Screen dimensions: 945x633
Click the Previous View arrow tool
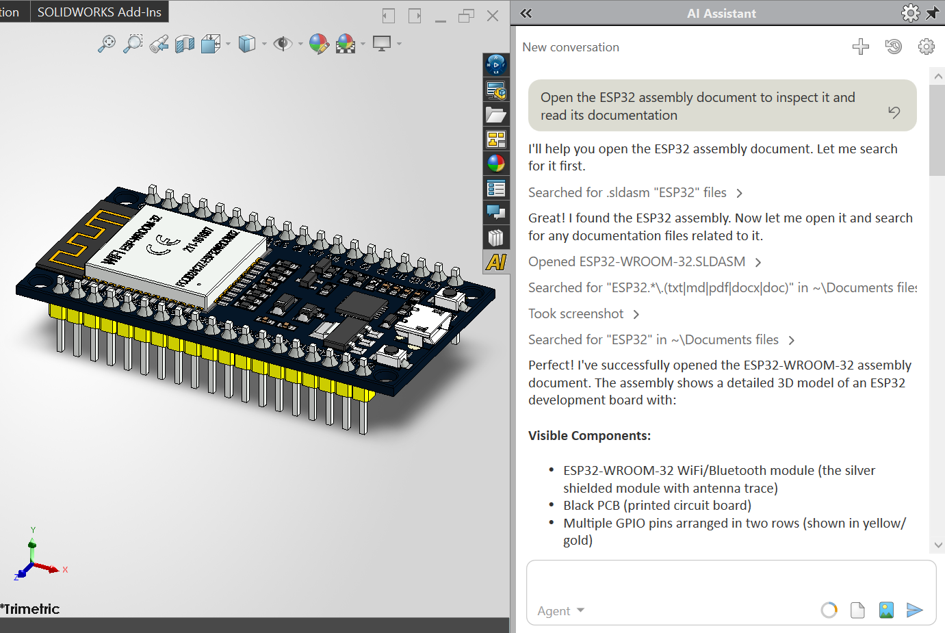159,43
